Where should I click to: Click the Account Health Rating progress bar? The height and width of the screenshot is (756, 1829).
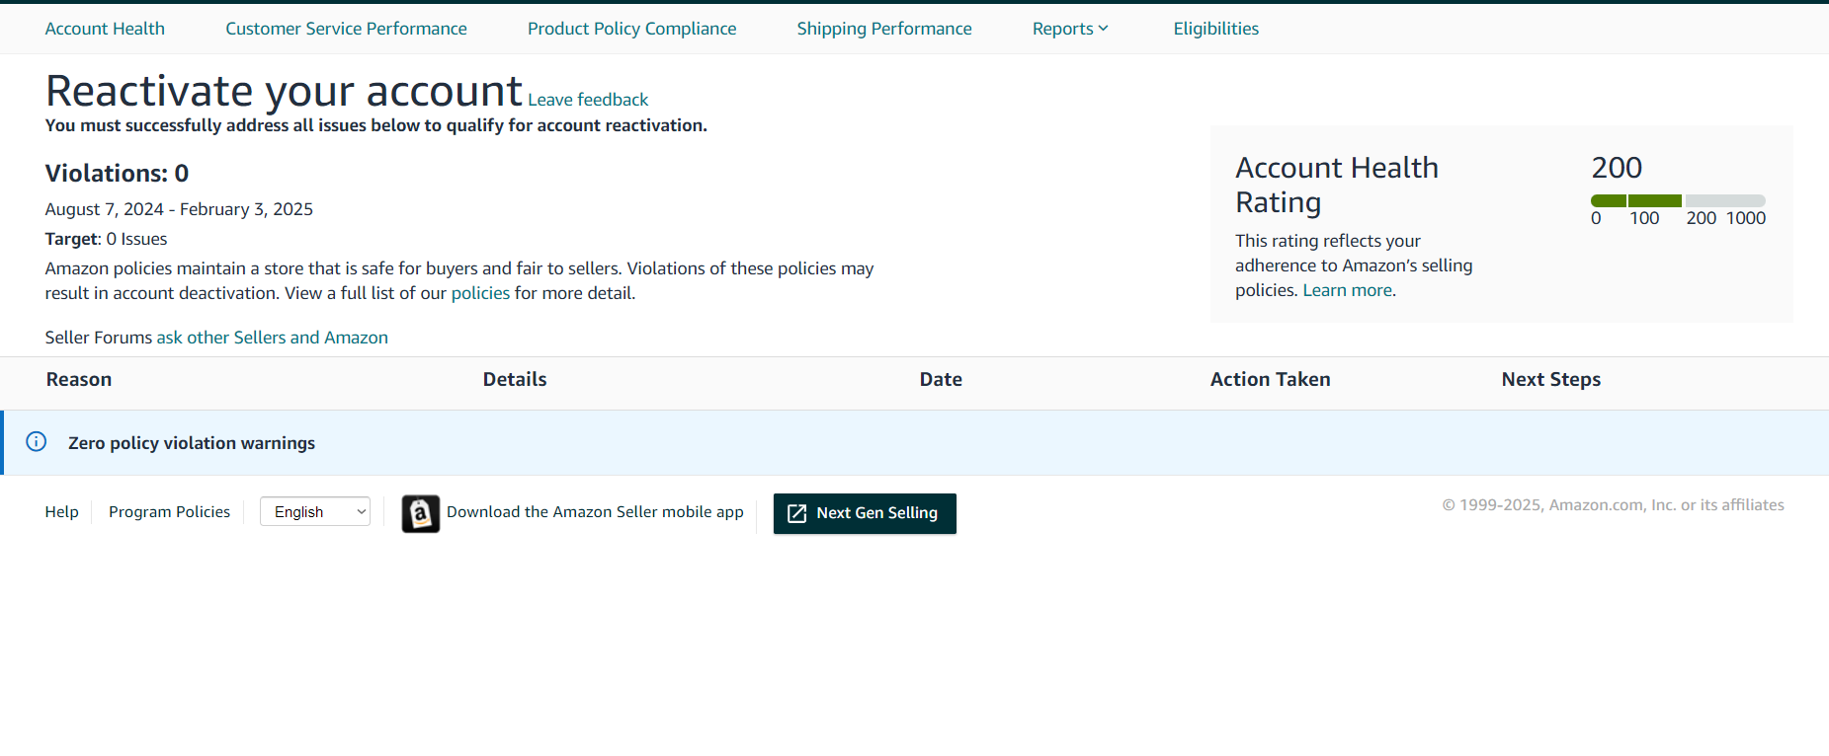tap(1678, 200)
